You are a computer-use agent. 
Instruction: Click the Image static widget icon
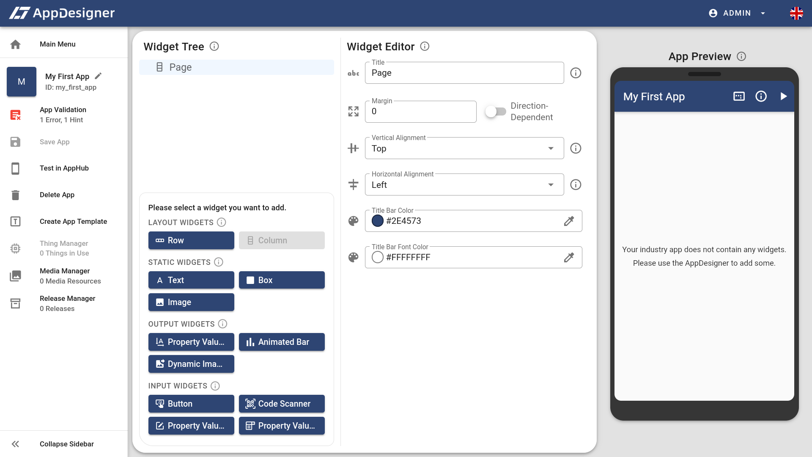[x=159, y=302]
